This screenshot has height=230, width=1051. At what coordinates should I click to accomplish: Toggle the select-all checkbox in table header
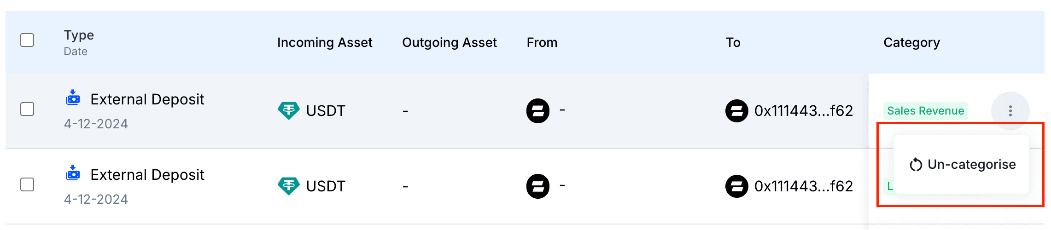point(27,40)
